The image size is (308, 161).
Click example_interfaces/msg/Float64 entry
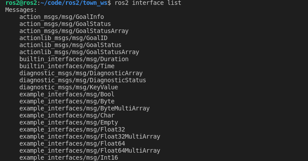[x=72, y=143]
